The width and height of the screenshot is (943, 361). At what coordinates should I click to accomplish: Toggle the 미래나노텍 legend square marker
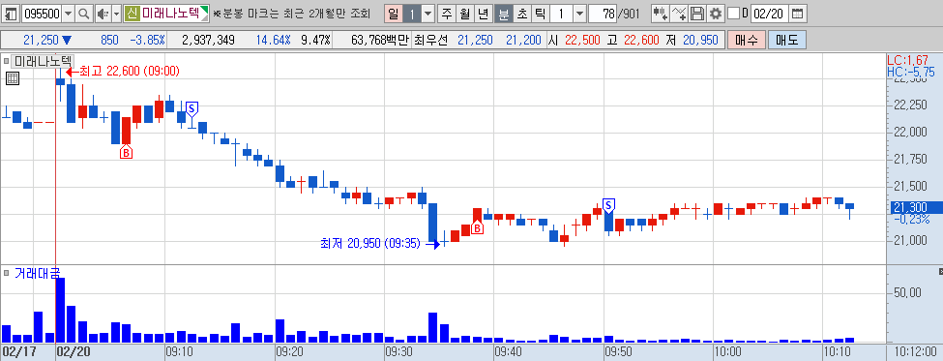click(7, 61)
